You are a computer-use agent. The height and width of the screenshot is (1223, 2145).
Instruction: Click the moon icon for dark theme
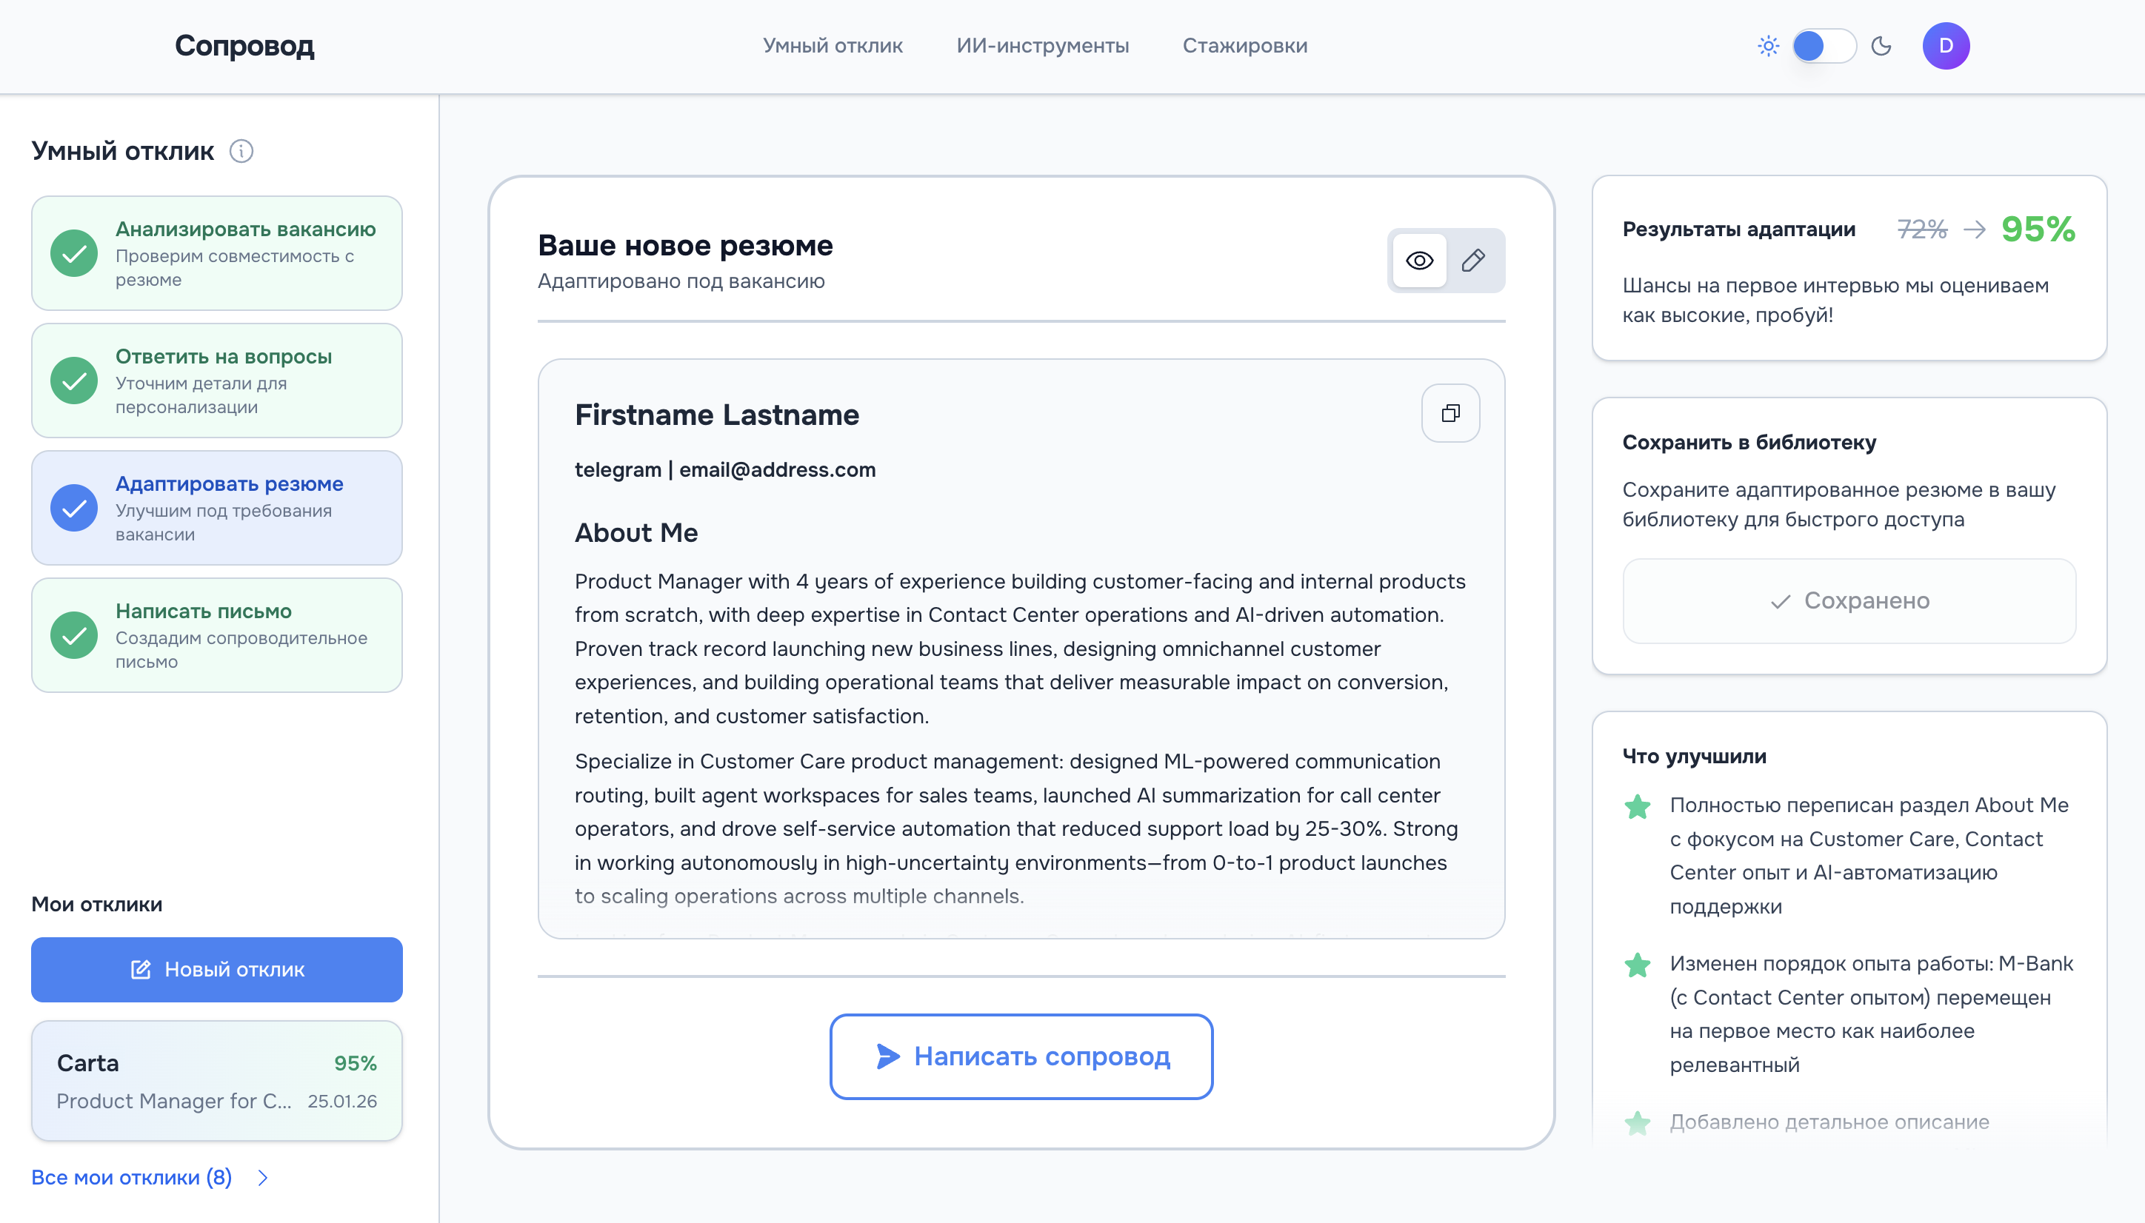click(x=1881, y=46)
